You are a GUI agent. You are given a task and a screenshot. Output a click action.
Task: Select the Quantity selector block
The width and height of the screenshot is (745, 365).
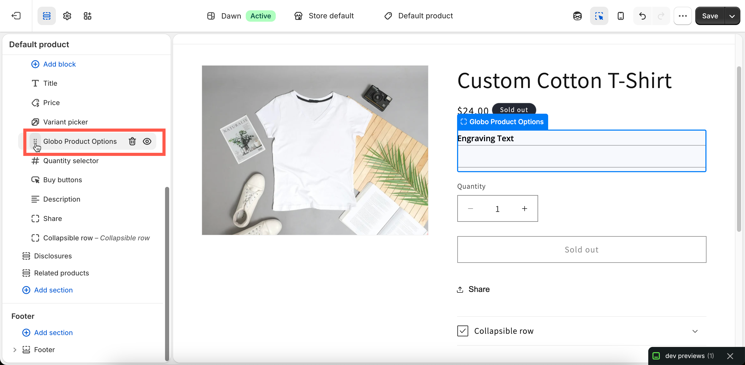click(x=65, y=161)
